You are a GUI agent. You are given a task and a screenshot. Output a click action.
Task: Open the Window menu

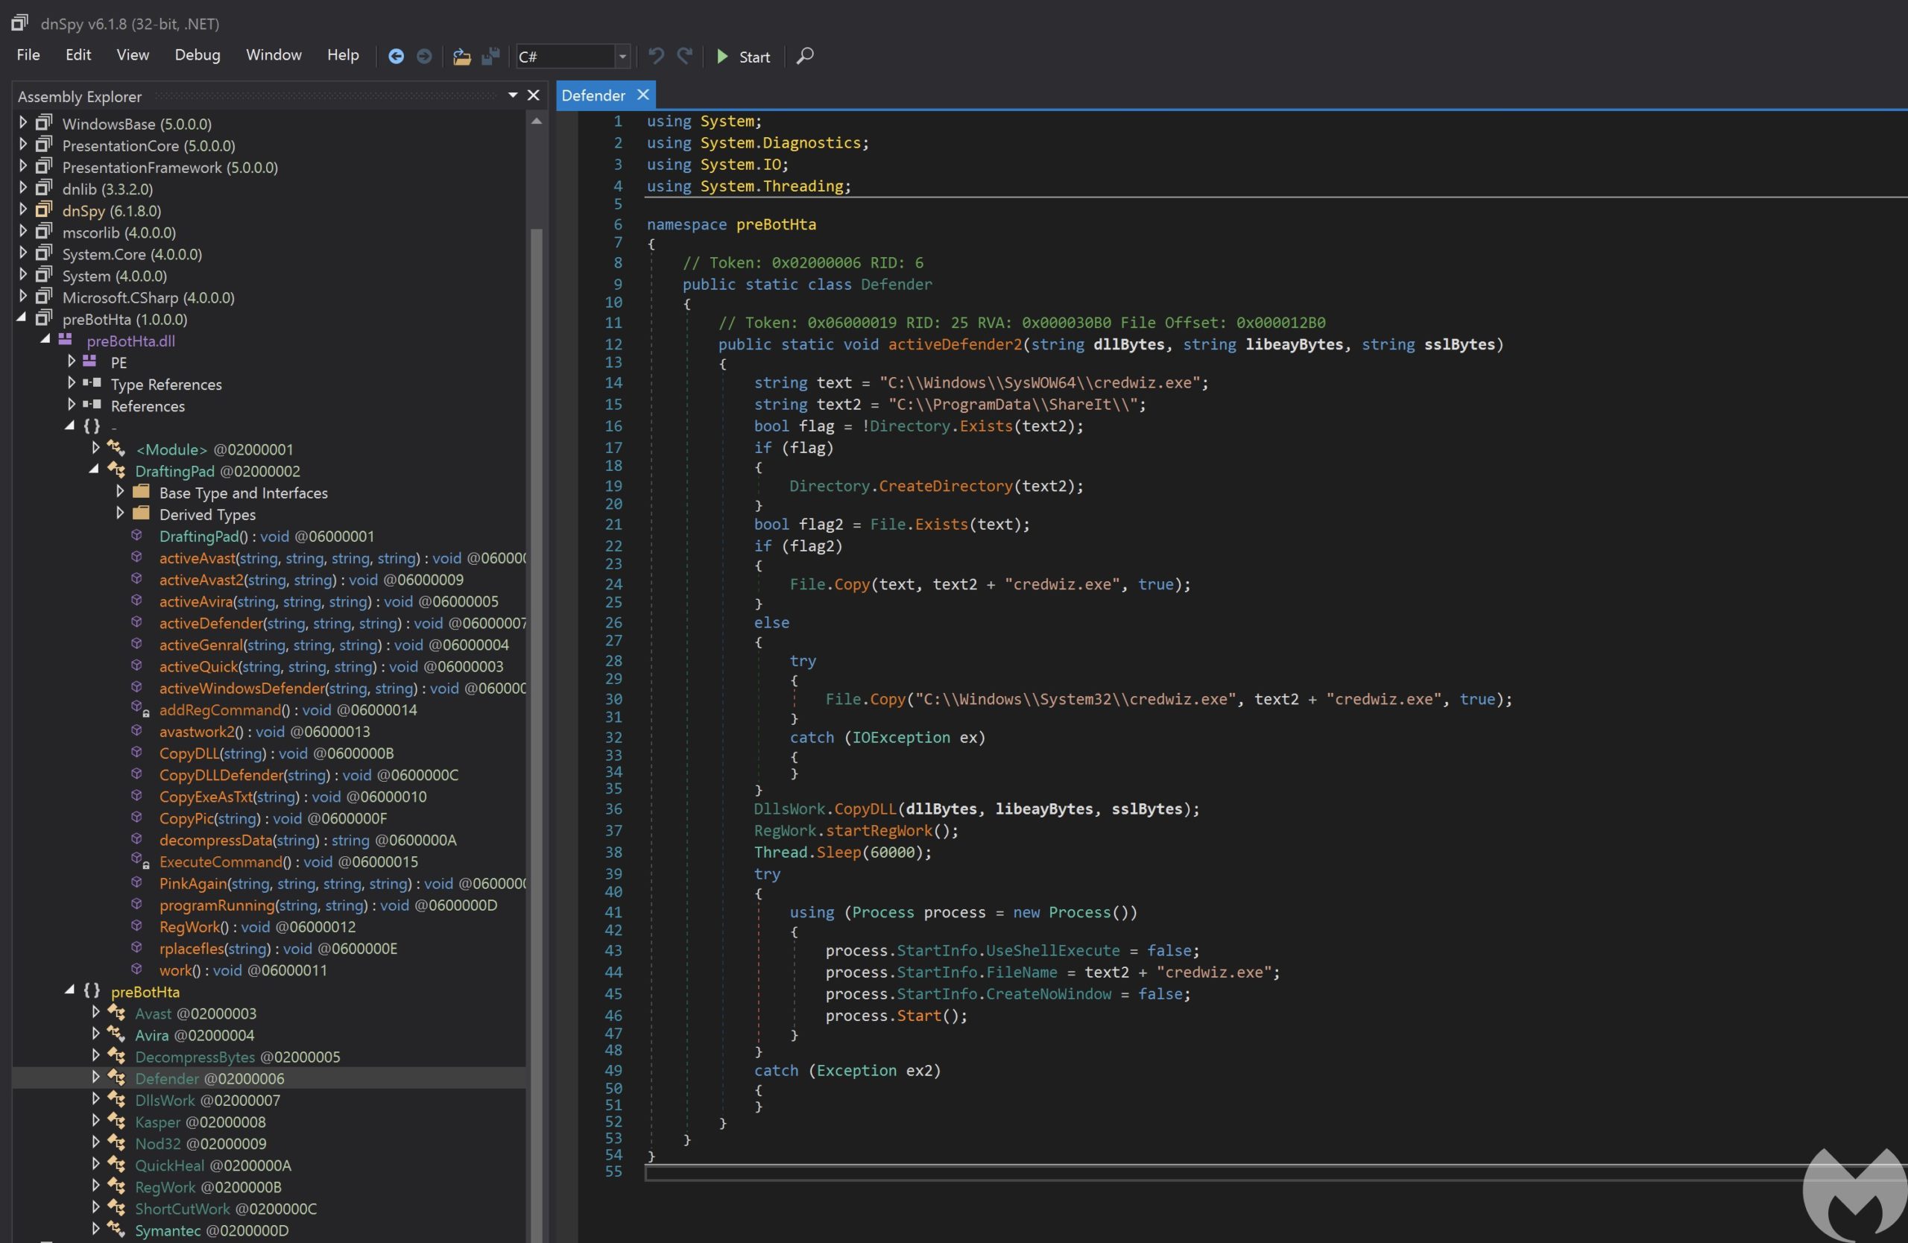pyautogui.click(x=274, y=54)
